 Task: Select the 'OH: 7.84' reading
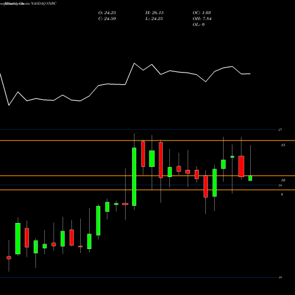tap(202, 19)
